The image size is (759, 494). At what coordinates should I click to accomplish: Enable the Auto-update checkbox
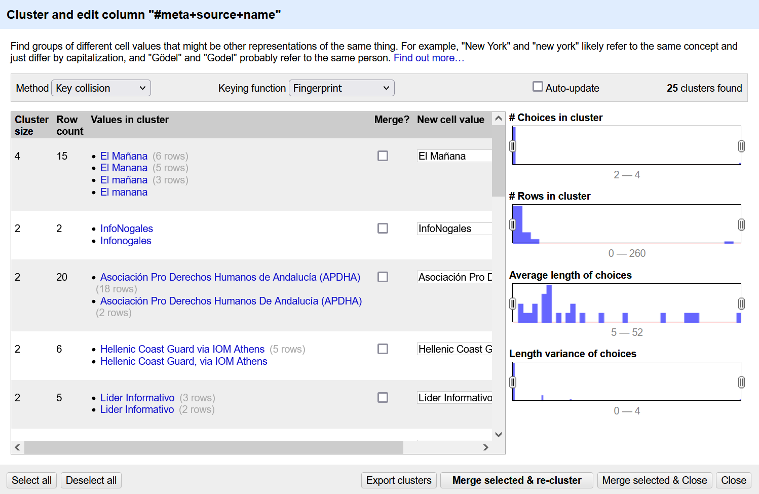coord(538,87)
